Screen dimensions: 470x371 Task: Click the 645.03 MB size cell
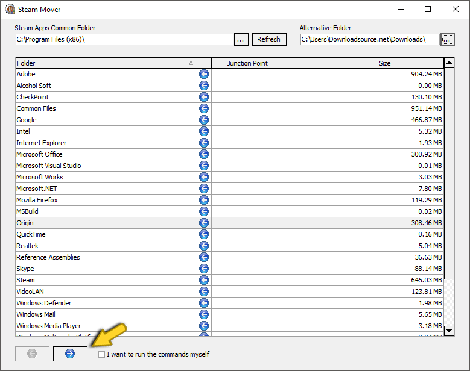click(x=411, y=280)
